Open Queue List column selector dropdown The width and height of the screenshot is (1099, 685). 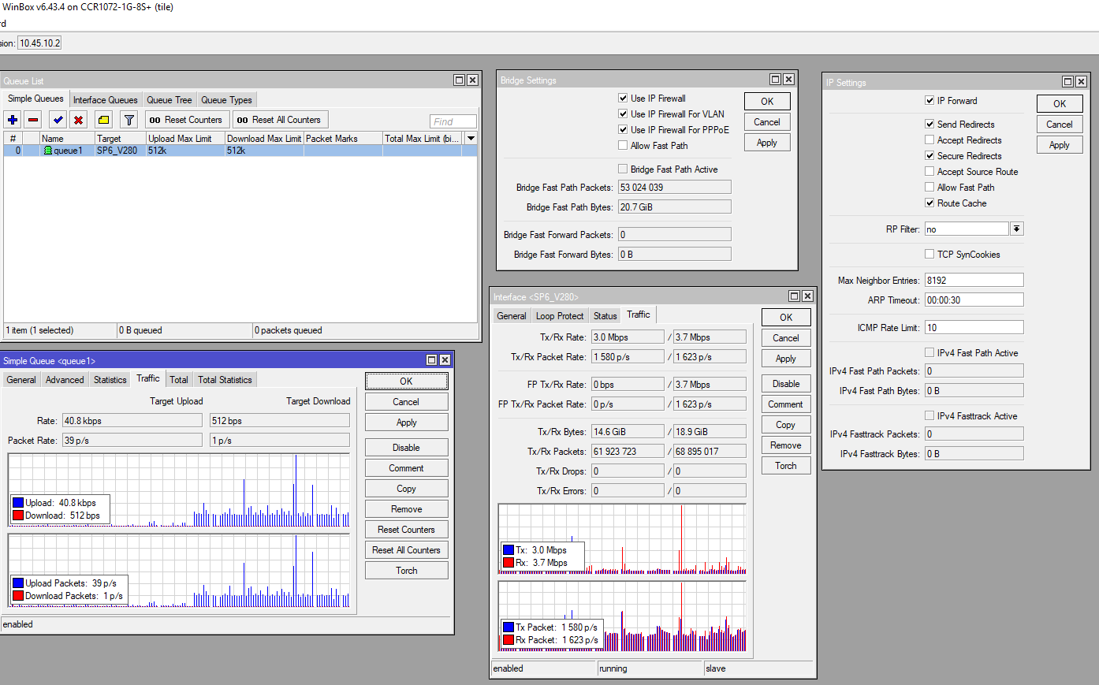coord(471,138)
